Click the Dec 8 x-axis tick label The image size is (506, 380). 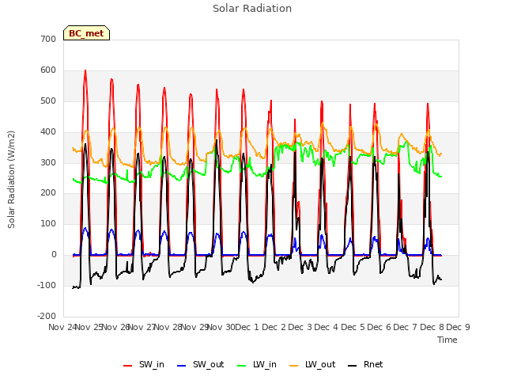click(x=432, y=327)
